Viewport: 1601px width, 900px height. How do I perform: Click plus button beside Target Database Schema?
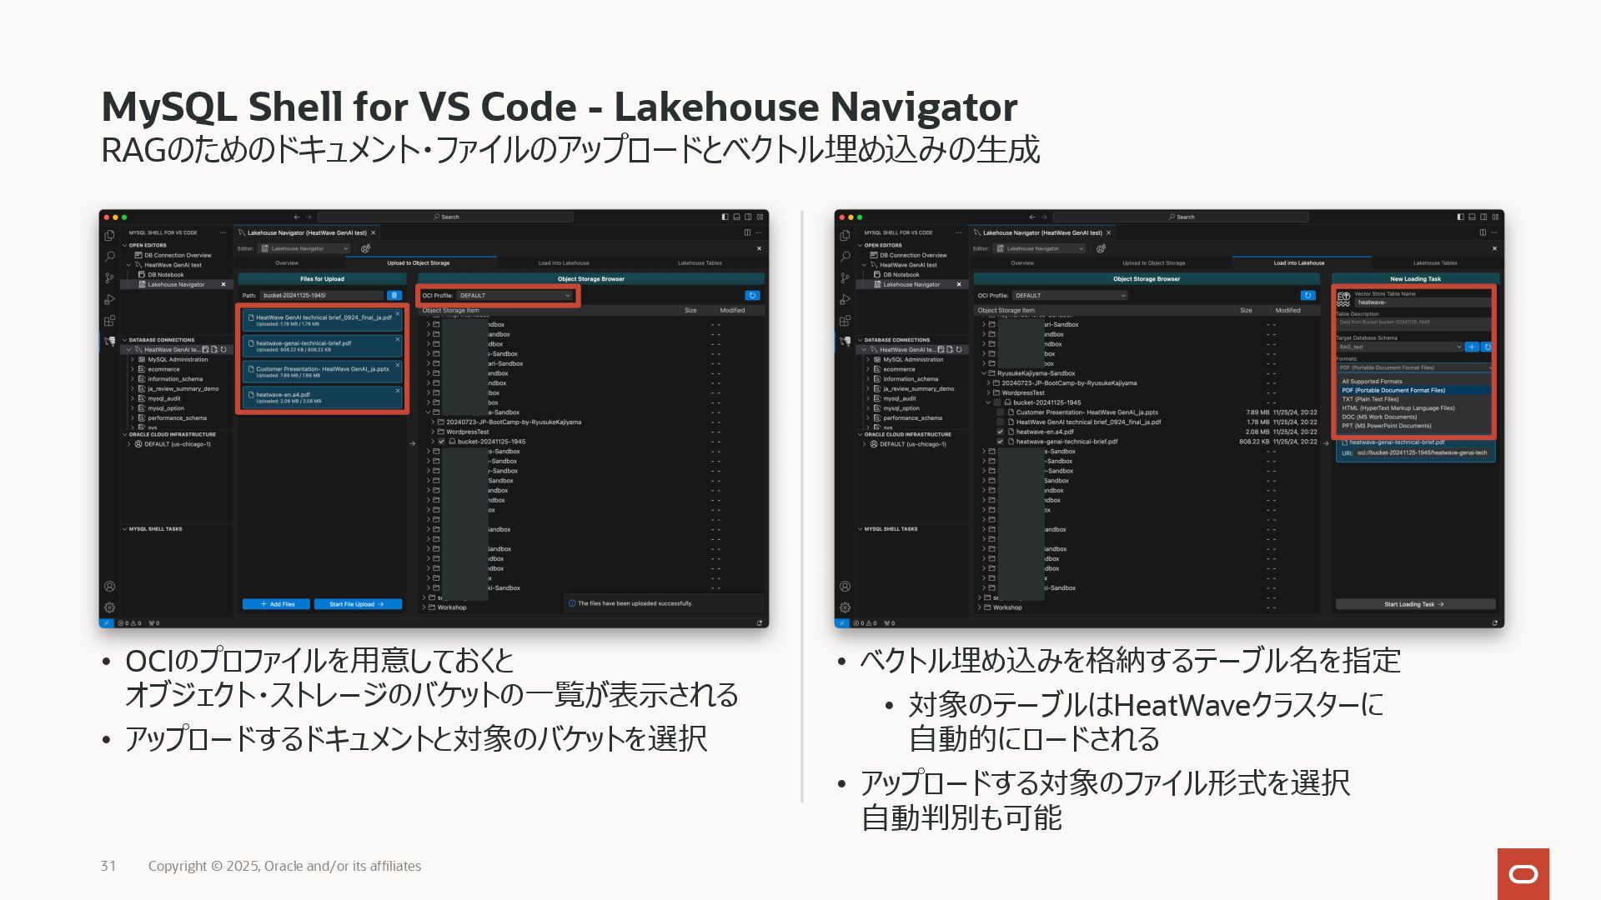1473,347
